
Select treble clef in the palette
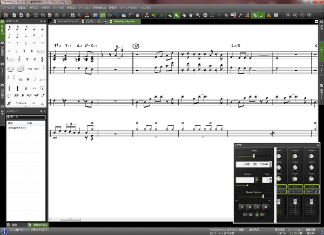pos(19,59)
